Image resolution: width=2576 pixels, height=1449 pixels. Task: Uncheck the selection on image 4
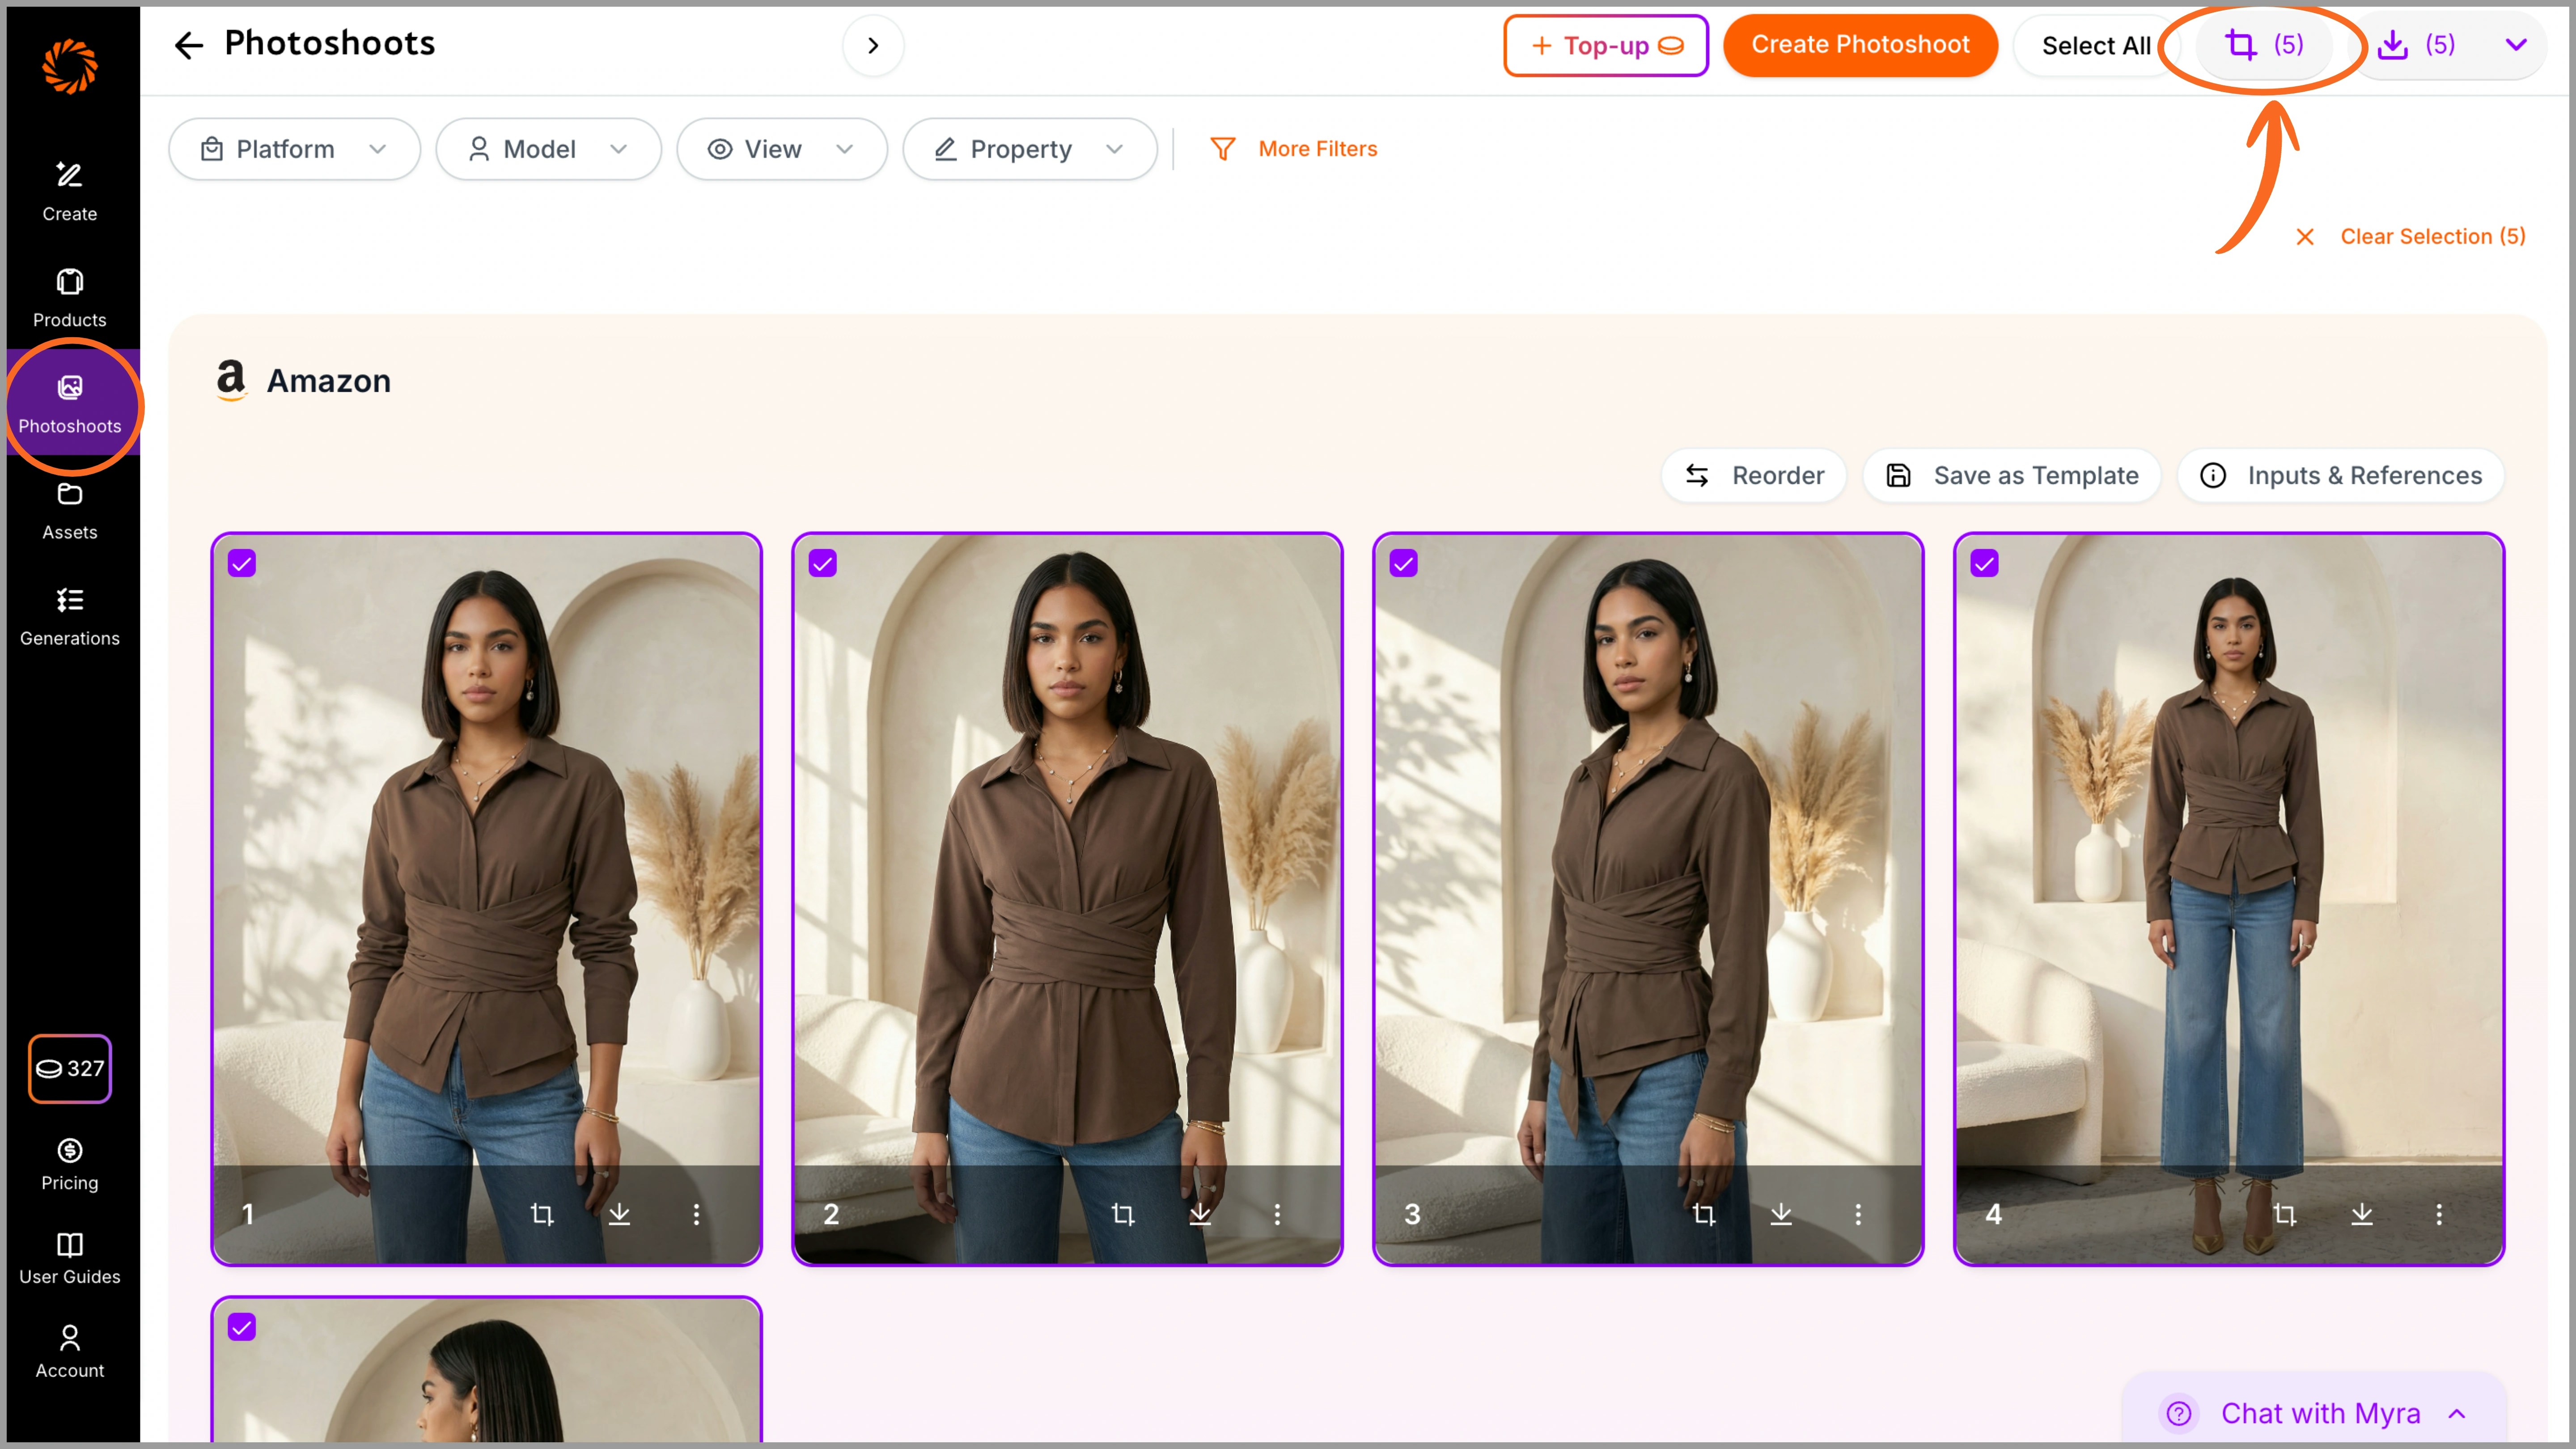click(1984, 563)
